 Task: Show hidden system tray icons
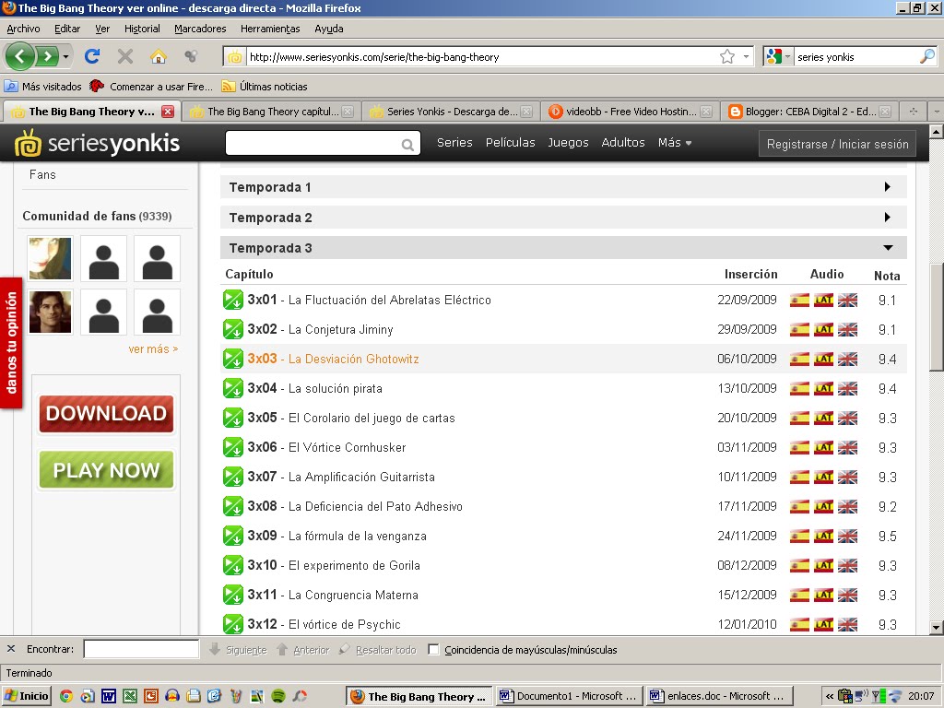click(829, 696)
